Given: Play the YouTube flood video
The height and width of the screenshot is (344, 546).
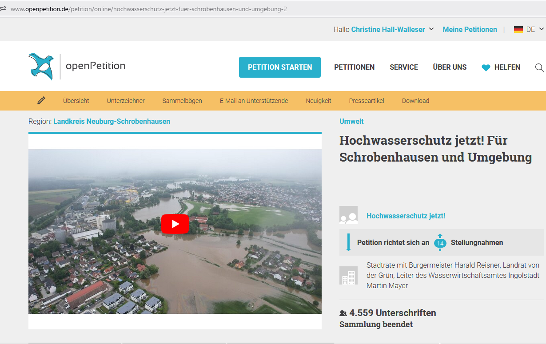Looking at the screenshot, I should pos(175,224).
